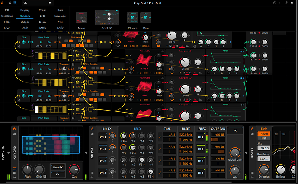Toggle first tap note-sync icon for 3/16
This screenshot has width=298, height=184.
tap(160, 136)
